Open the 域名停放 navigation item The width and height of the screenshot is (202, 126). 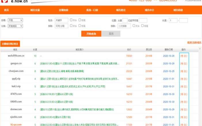178,10
